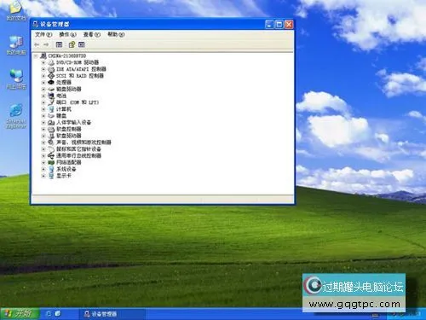Select the "计算机" label
The width and height of the screenshot is (426, 320).
click(x=64, y=109)
